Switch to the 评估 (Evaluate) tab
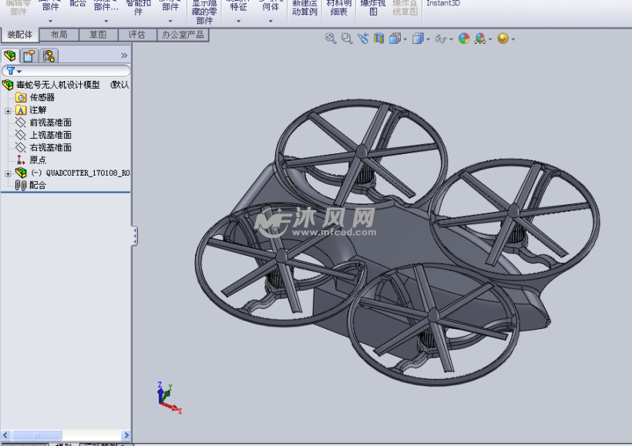Image resolution: width=632 pixels, height=446 pixels. click(x=137, y=34)
